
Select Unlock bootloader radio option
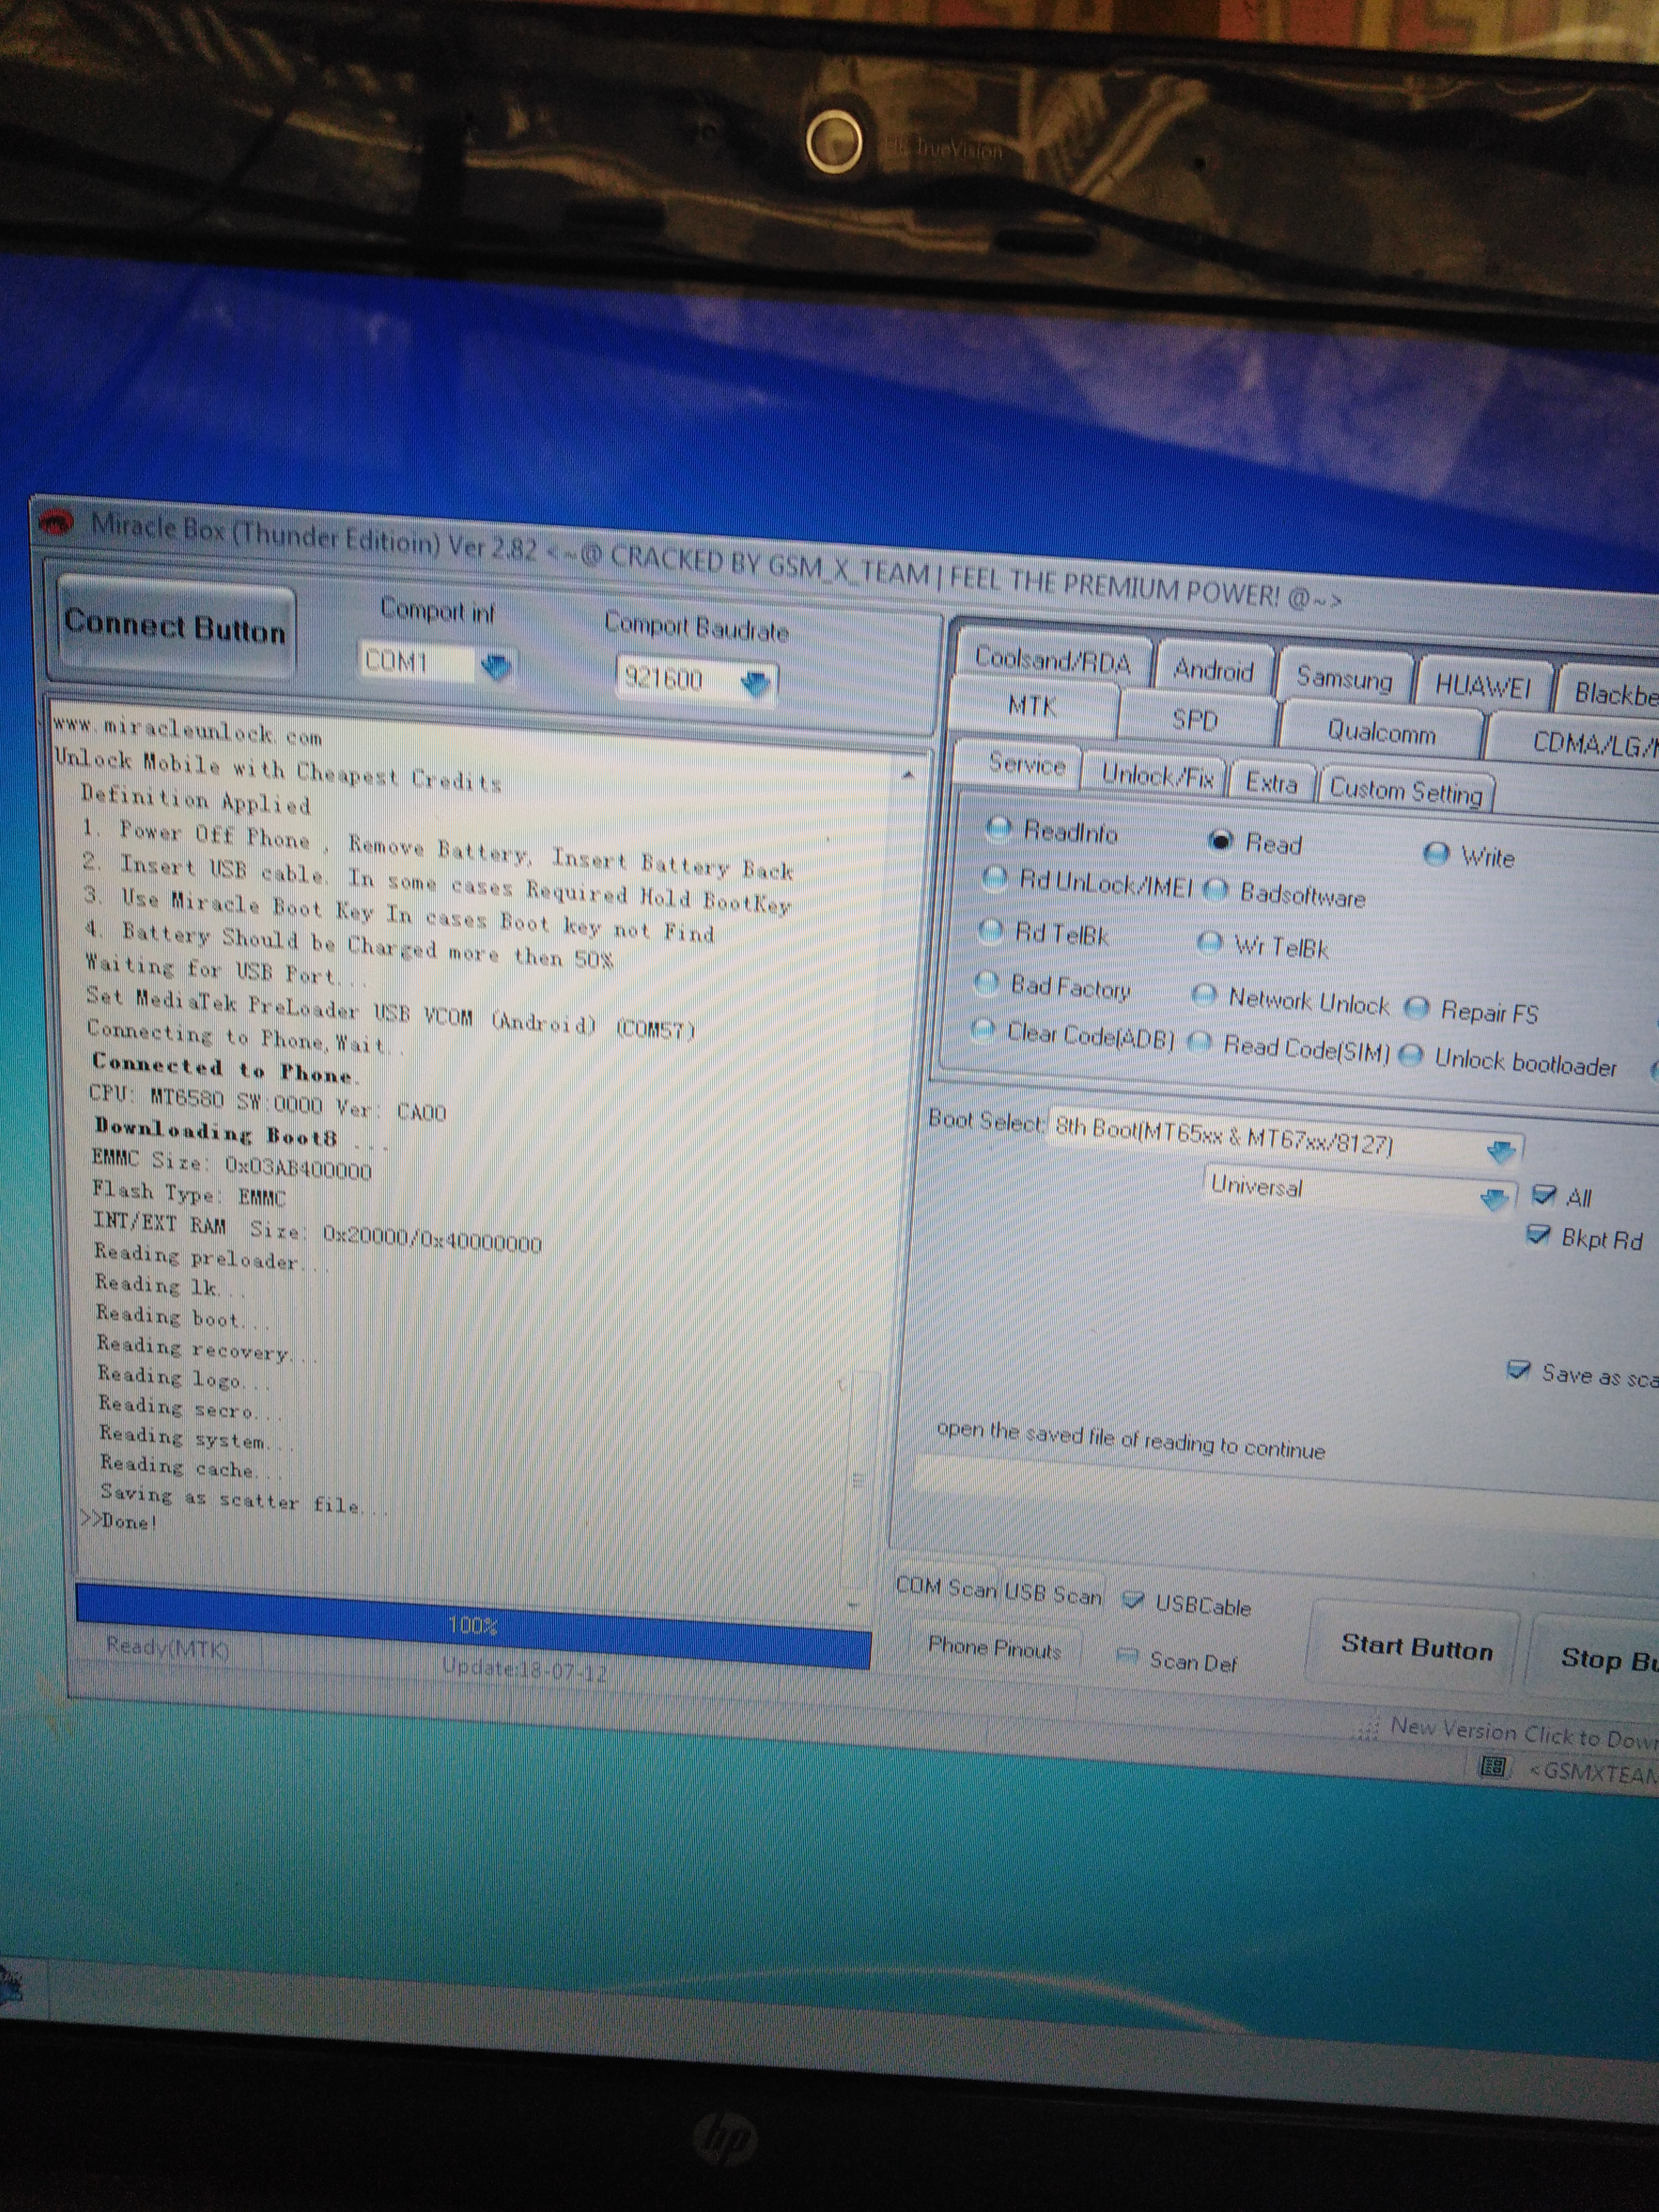[x=1411, y=1055]
